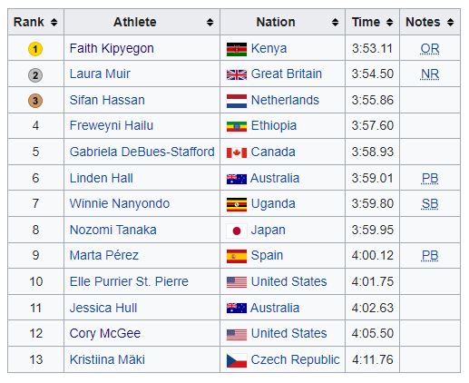Open Elle Purrier St. Pierre link
Screen dimensions: 469x383
(x=129, y=281)
